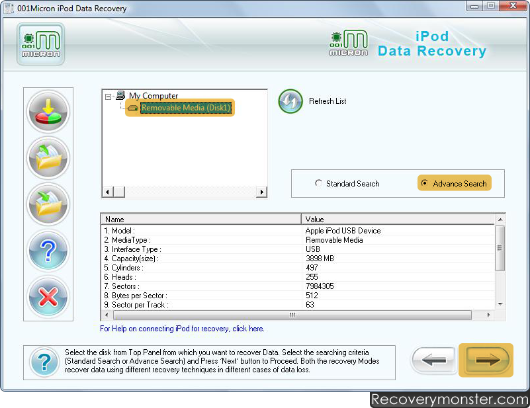530x408 pixels.
Task: Click the '63' value cell
Action: (x=310, y=305)
